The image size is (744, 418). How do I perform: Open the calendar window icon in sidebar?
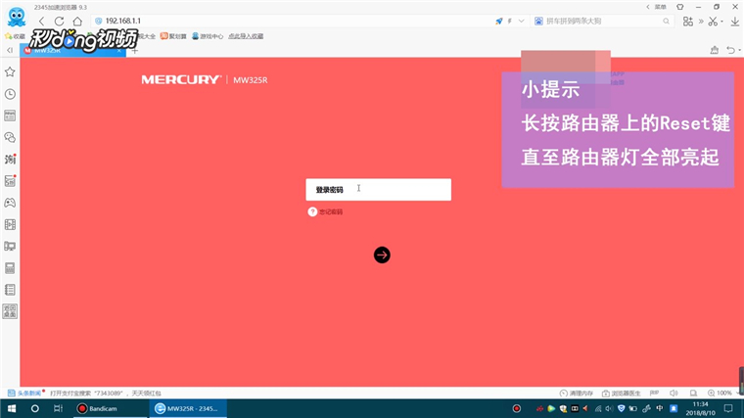pyautogui.click(x=10, y=116)
